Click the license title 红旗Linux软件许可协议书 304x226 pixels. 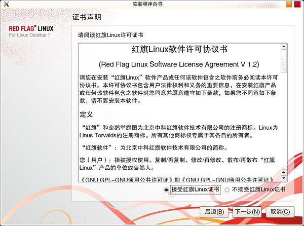[179, 49]
